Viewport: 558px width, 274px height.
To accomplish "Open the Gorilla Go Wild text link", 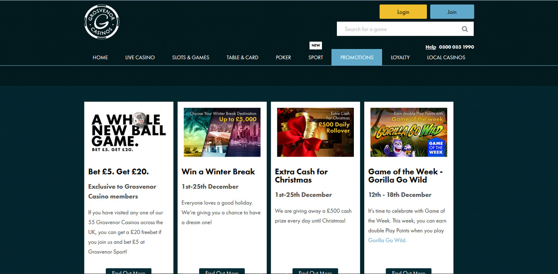I will point(387,240).
